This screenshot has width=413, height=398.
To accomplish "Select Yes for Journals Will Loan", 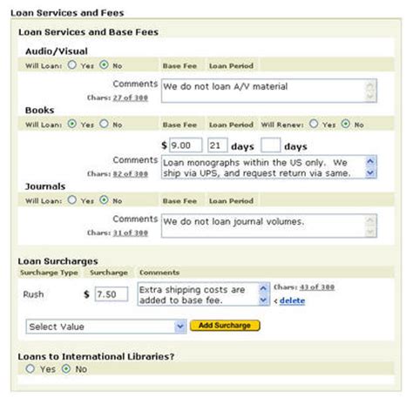I will (72, 200).
